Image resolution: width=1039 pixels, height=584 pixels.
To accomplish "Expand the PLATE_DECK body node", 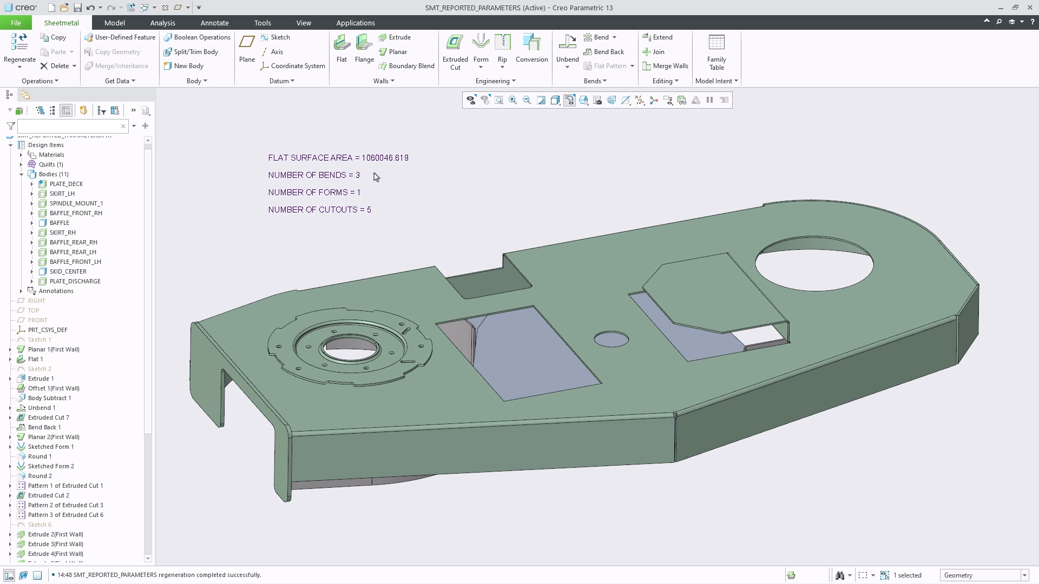I will 32,184.
